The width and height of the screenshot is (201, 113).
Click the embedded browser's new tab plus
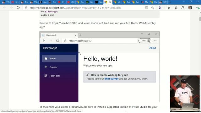coord(80,35)
